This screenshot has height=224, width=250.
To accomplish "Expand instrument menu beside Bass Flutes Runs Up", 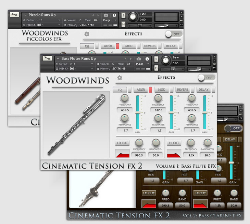I will 58,59.
